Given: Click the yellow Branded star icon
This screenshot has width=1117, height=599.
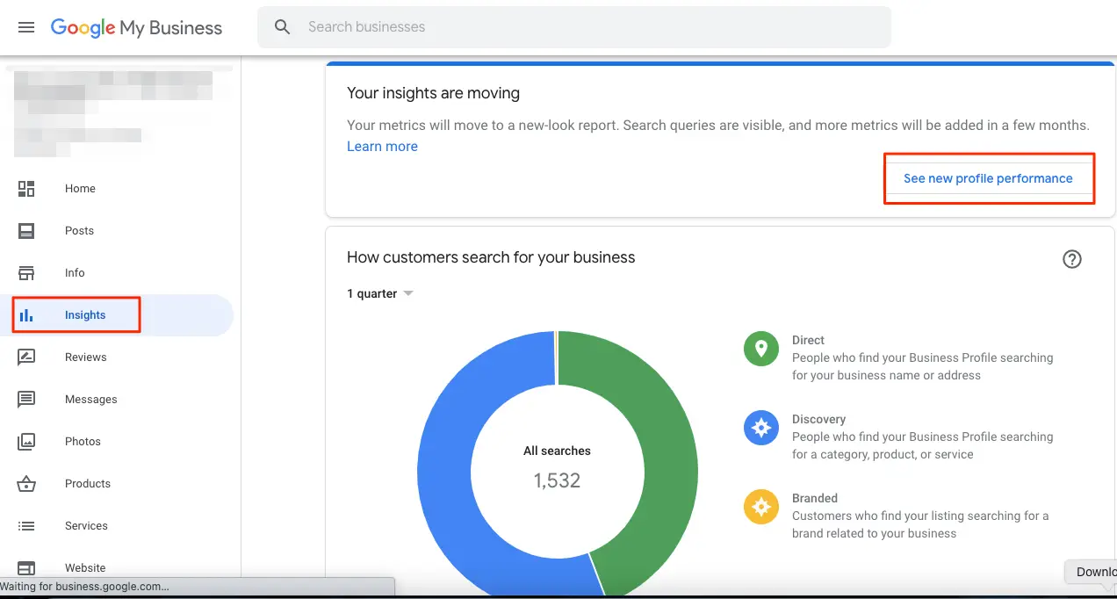Looking at the screenshot, I should 760,507.
